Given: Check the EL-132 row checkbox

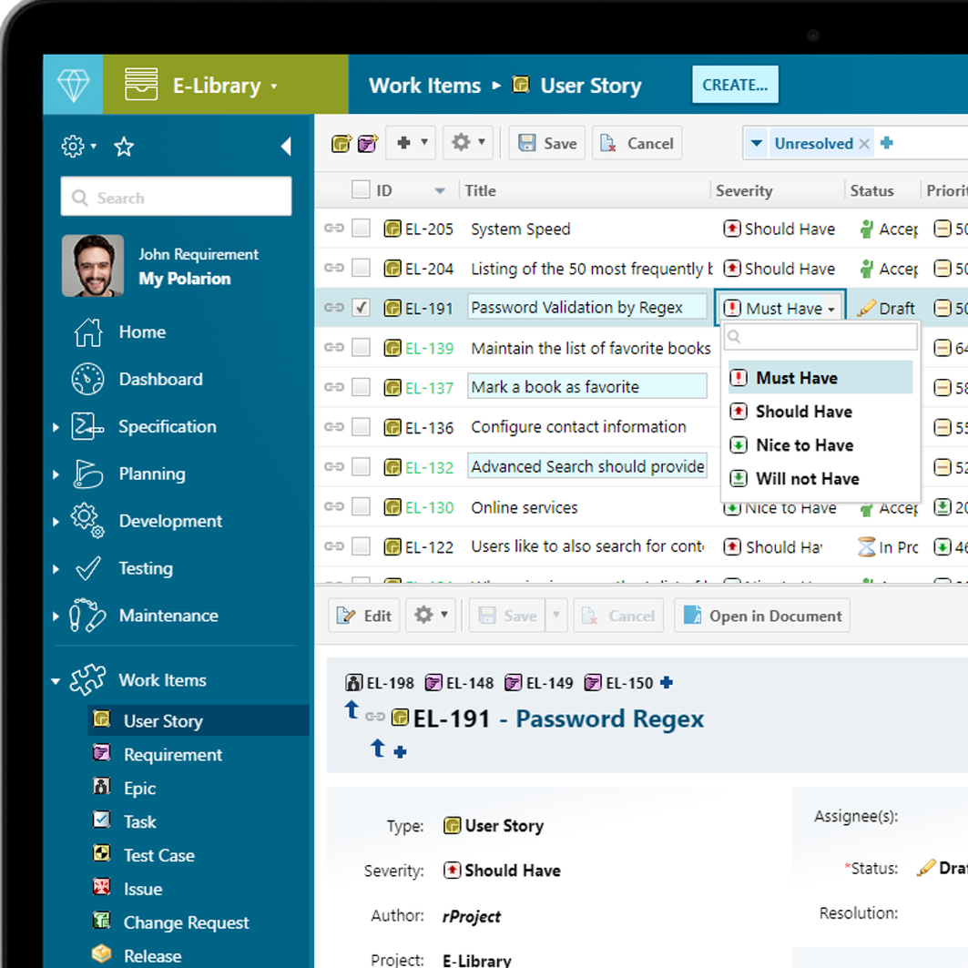Looking at the screenshot, I should pos(361,467).
